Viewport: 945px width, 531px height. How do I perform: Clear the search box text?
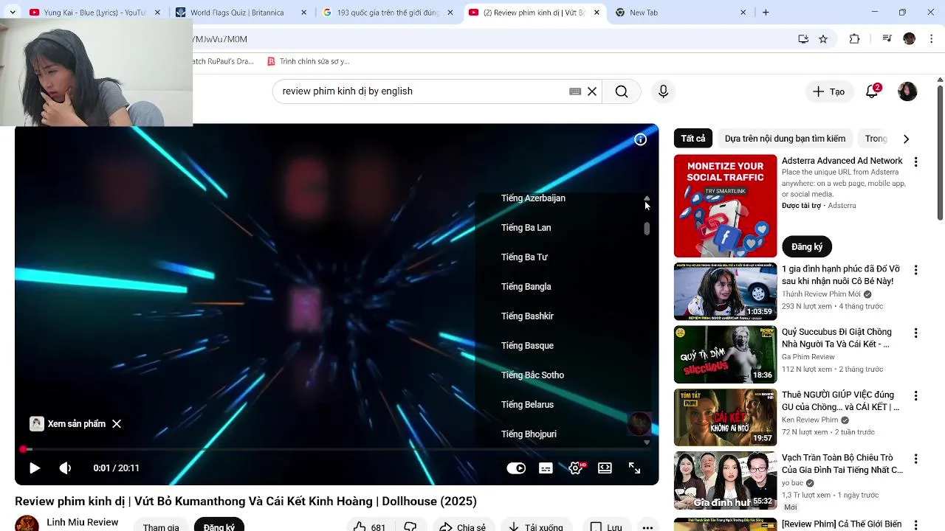point(592,91)
